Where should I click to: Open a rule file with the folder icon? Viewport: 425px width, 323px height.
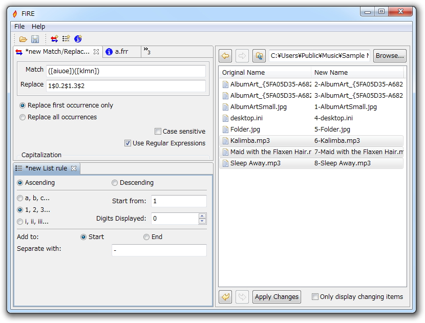[23, 39]
